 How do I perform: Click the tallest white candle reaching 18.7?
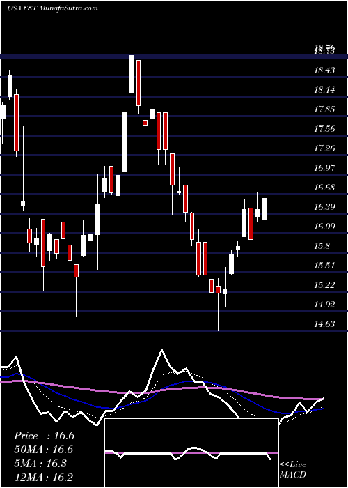(x=132, y=73)
